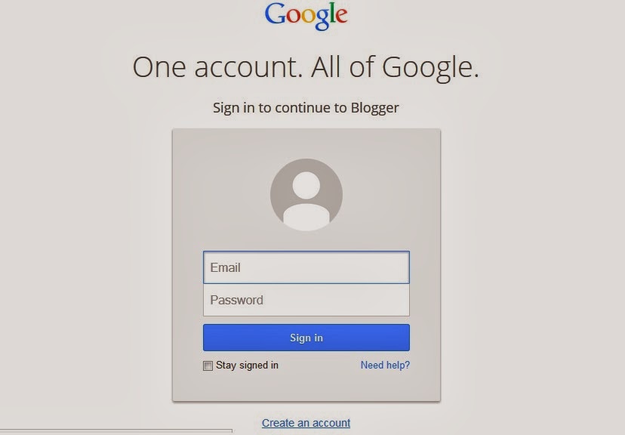This screenshot has height=435, width=625.
Task: Click the One account. All of Google. heading
Action: point(306,67)
